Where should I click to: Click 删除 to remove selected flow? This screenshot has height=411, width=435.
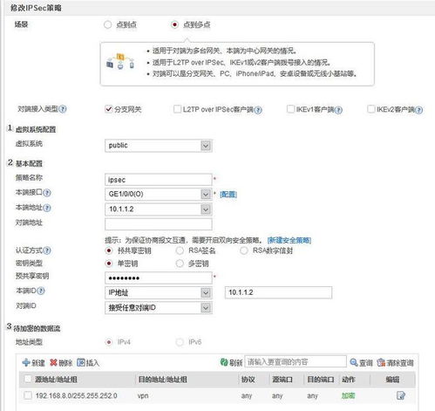tap(61, 363)
